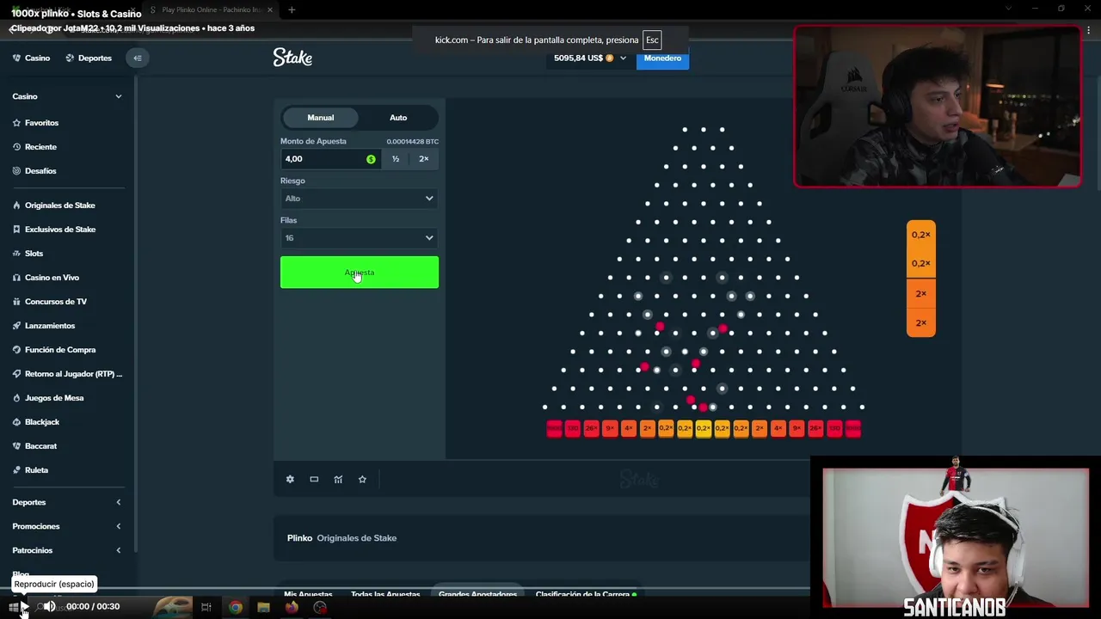Open Desafíos in the sidebar
The image size is (1101, 619).
click(34, 171)
